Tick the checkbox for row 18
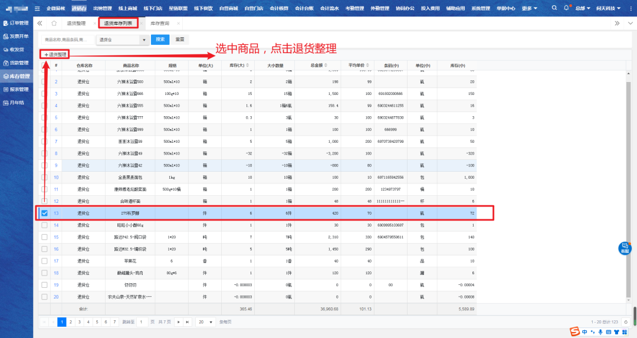Viewport: 637px width, 338px height. [44, 273]
